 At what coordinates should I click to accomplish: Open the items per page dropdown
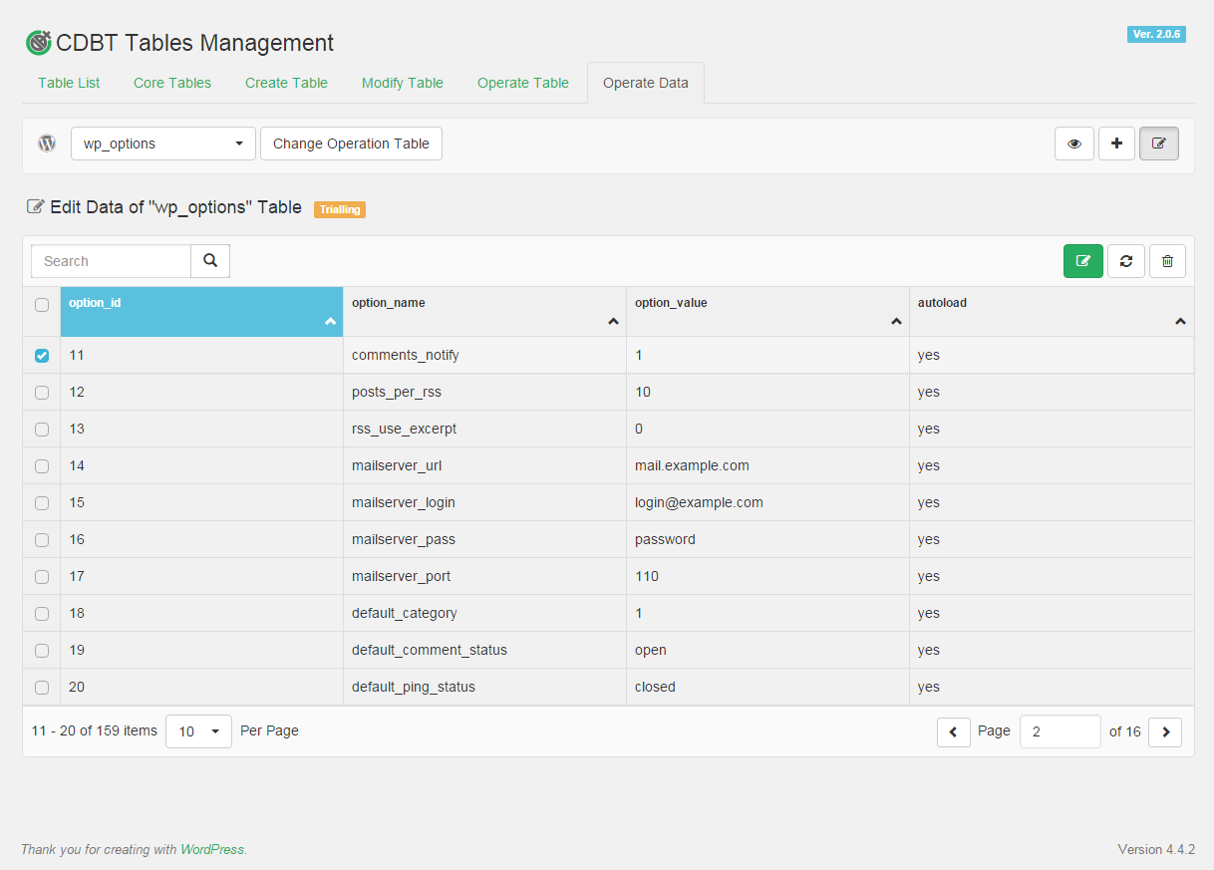coord(198,731)
